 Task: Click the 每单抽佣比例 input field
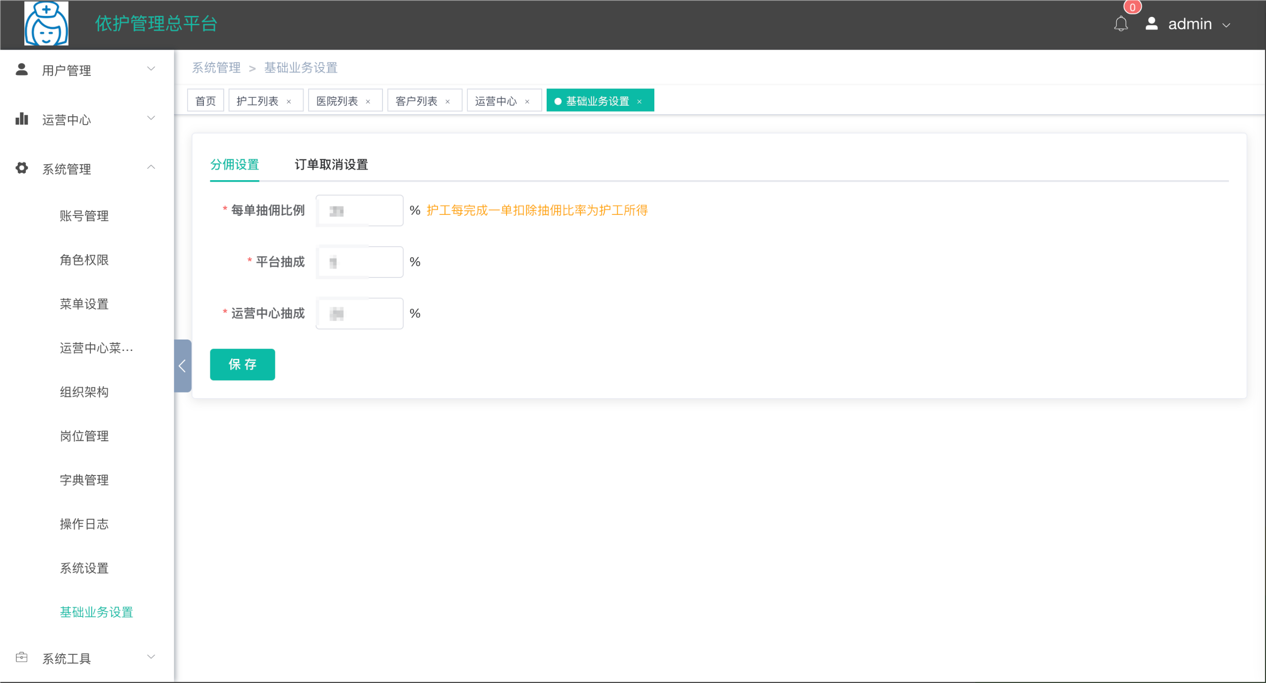click(x=360, y=210)
